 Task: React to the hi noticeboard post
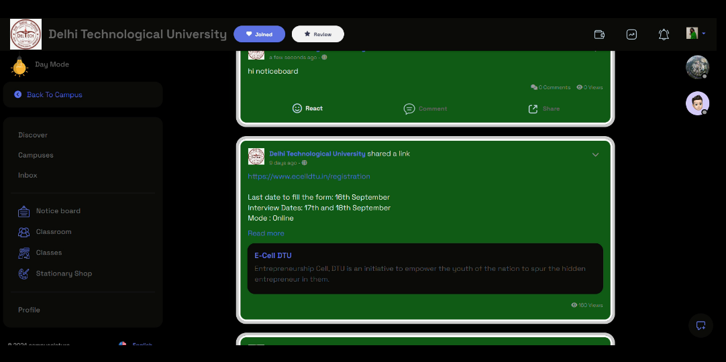coord(307,108)
